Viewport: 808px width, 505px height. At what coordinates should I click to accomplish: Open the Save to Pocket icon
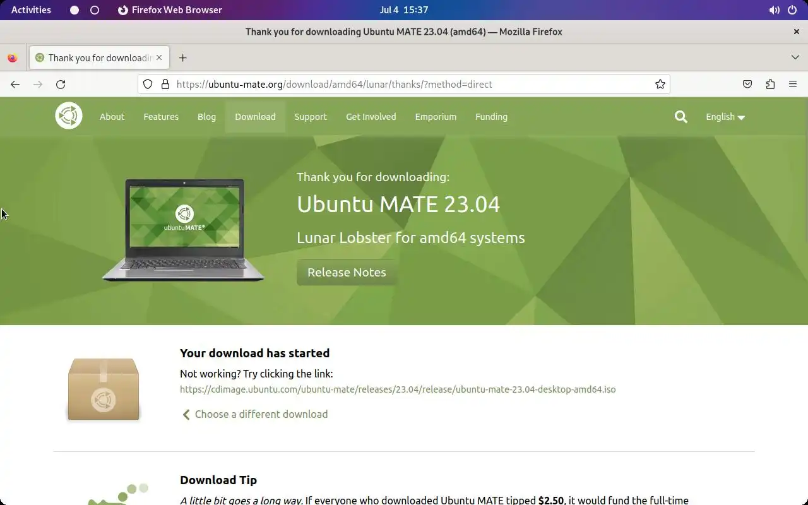747,84
